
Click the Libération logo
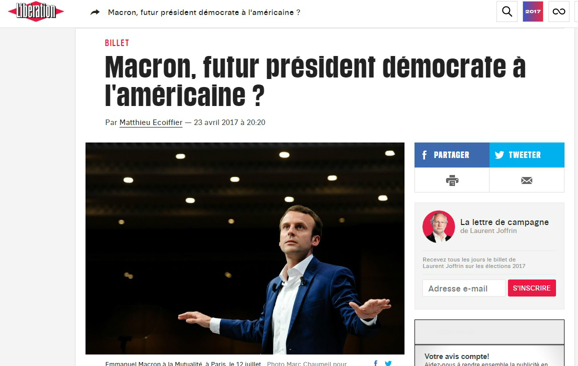[36, 11]
